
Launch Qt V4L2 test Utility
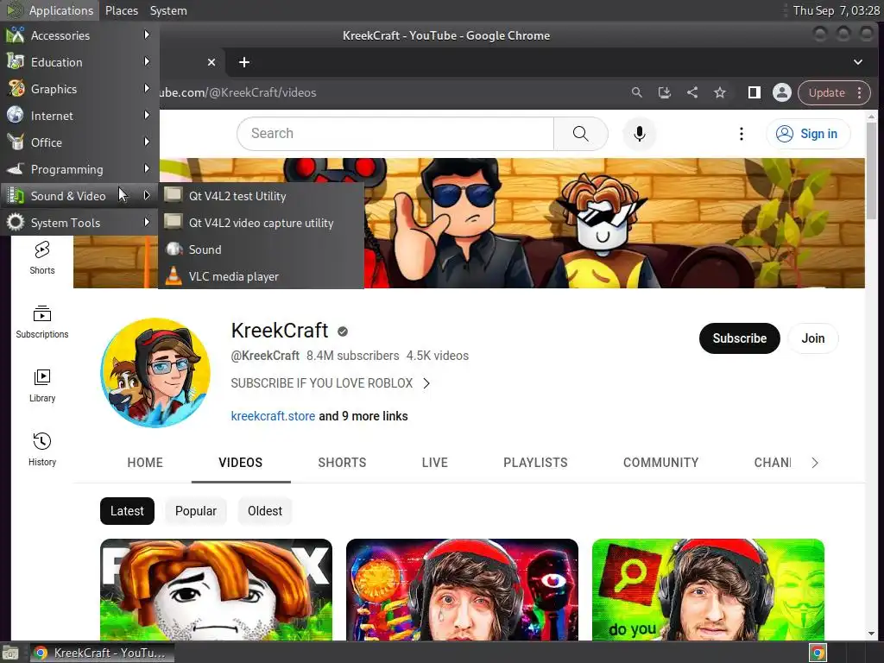(x=261, y=196)
